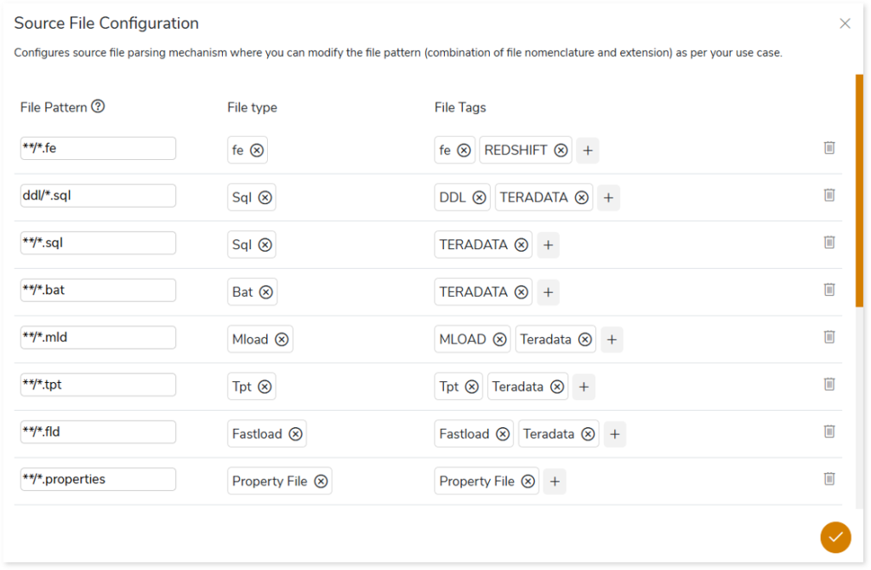Add a tag to the **/*.bat row
This screenshot has height=570, width=871.
click(x=548, y=293)
